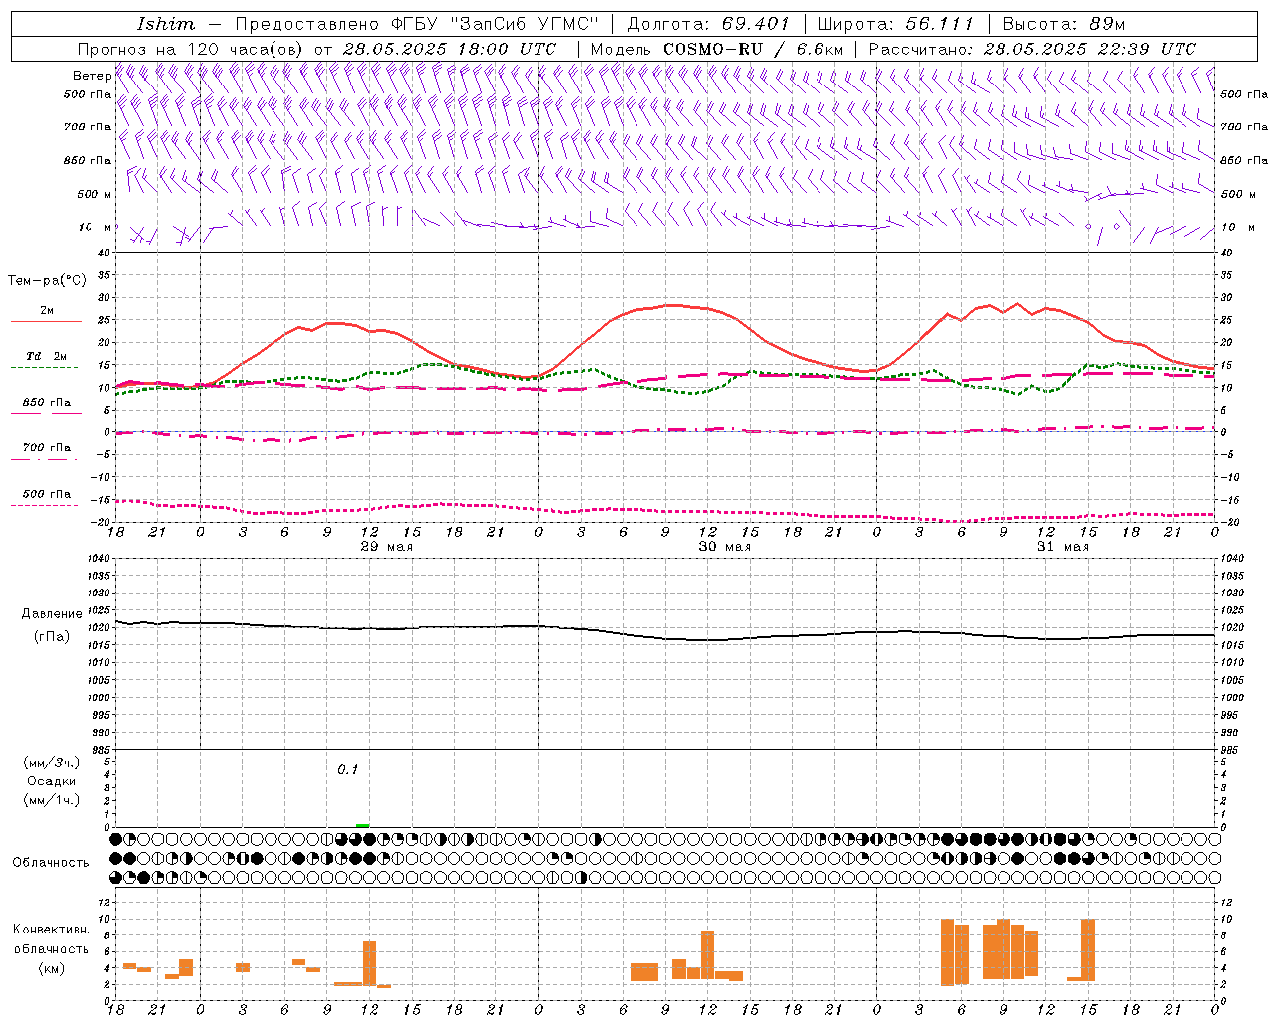The width and height of the screenshot is (1273, 1018).
Task: Click the "Долгота: 69.401" header field
Action: point(707,24)
